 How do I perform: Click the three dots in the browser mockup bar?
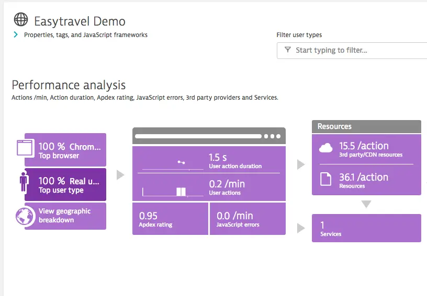[272, 136]
